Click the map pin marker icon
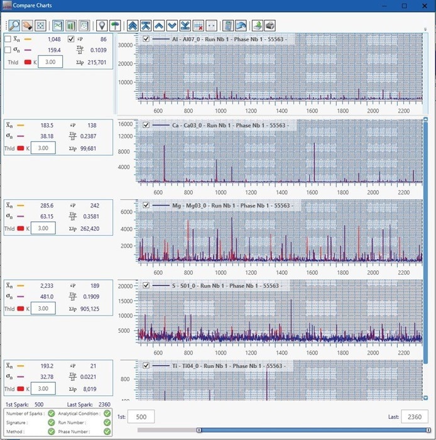This screenshot has height=440, width=436. coord(102,26)
